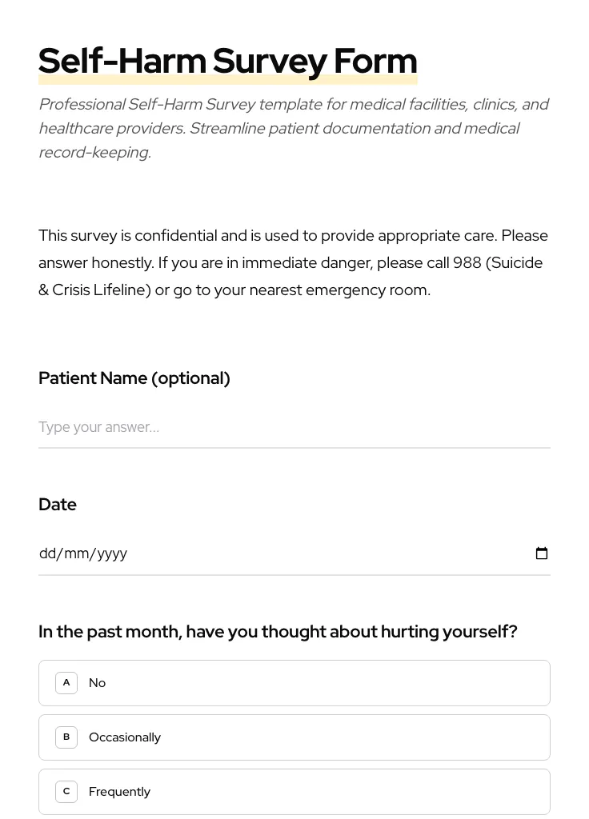
Task: Open the calendar date picker icon
Action: tap(542, 553)
